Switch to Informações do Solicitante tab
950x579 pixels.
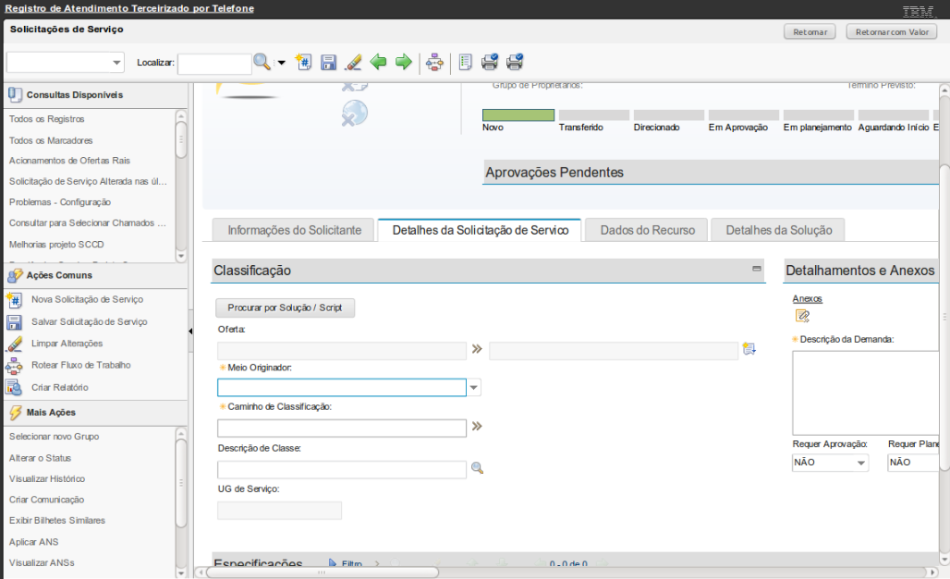pos(294,230)
